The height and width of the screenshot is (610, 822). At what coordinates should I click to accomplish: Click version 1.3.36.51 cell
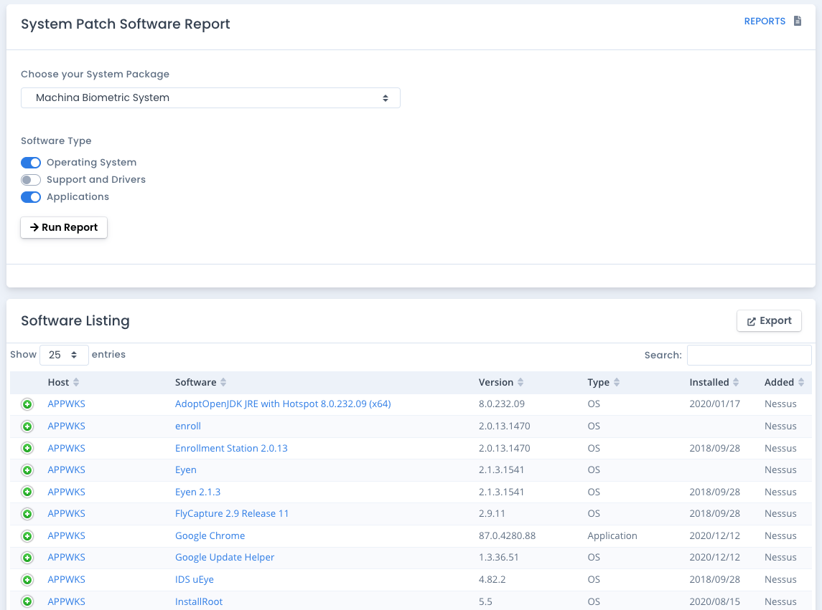(498, 557)
